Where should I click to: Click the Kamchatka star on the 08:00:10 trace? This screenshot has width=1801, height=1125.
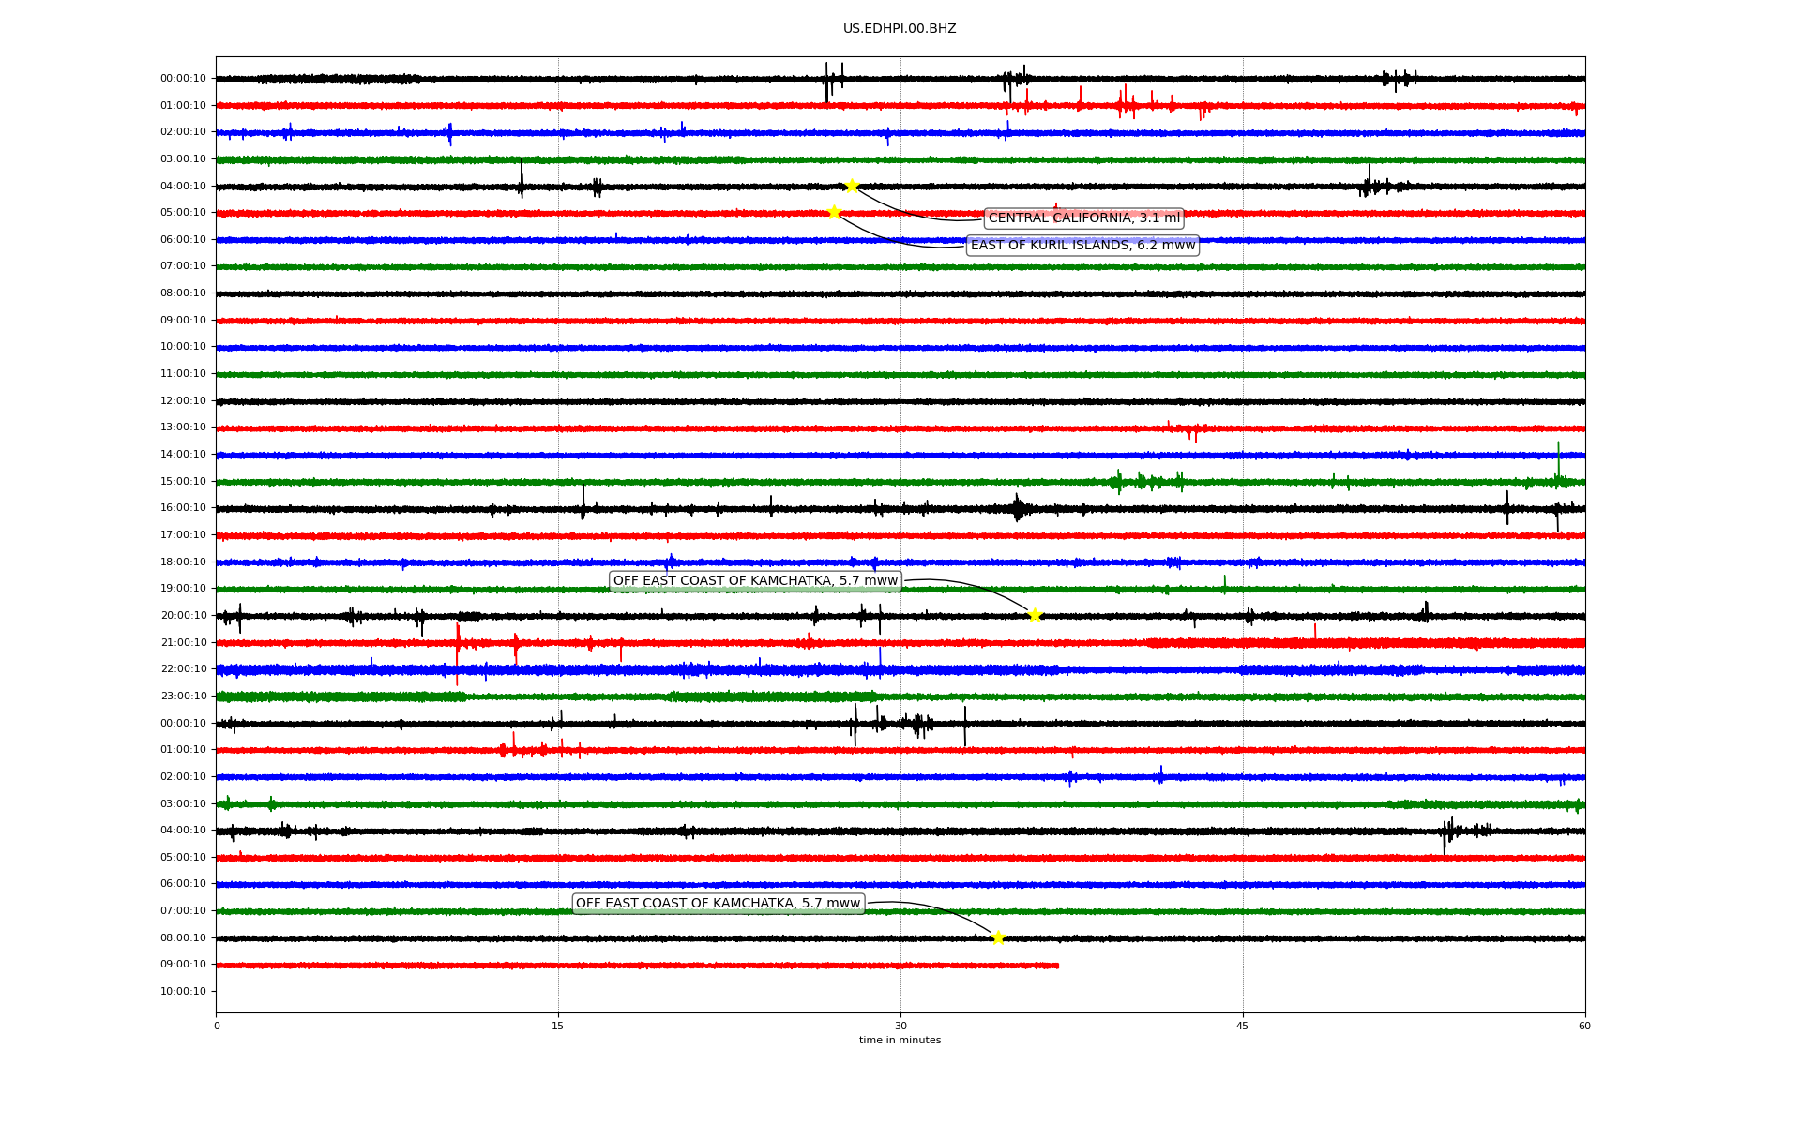point(998,937)
